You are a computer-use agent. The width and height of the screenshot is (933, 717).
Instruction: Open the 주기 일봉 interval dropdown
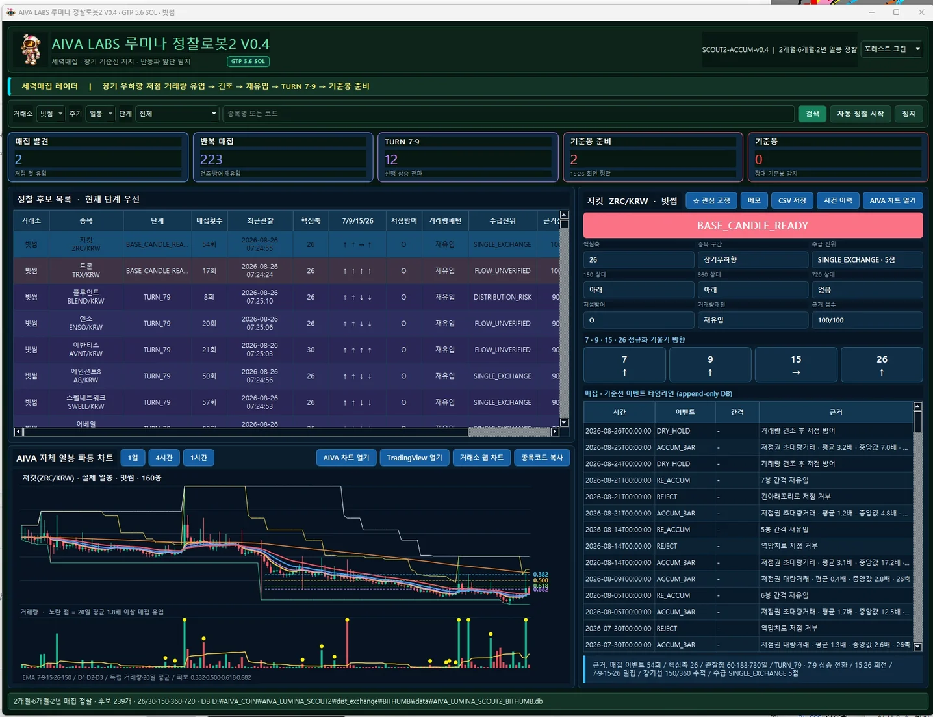pyautogui.click(x=101, y=114)
